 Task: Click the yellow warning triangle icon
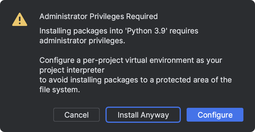[20, 20]
